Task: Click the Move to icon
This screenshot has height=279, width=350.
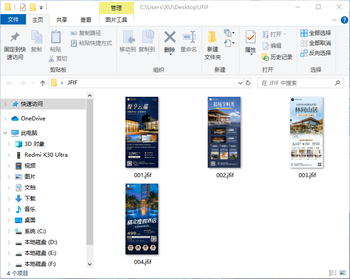Action: tap(129, 37)
